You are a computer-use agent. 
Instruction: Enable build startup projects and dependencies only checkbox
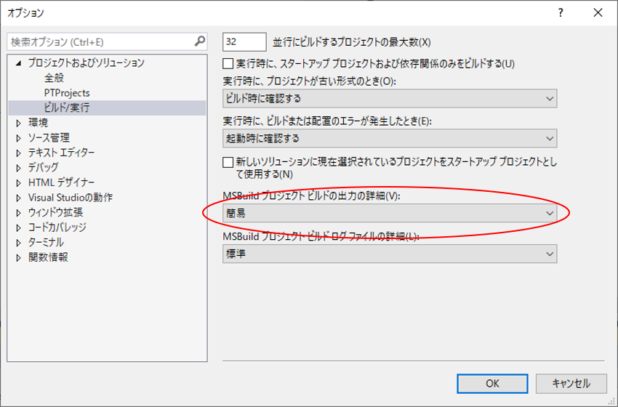[228, 63]
